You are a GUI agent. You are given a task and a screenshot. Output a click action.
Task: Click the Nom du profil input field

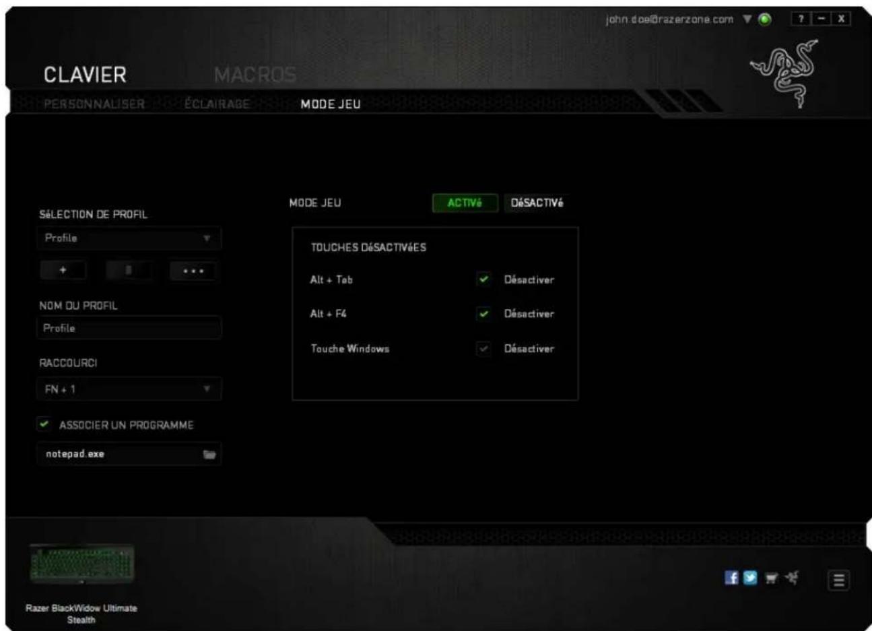tap(129, 328)
